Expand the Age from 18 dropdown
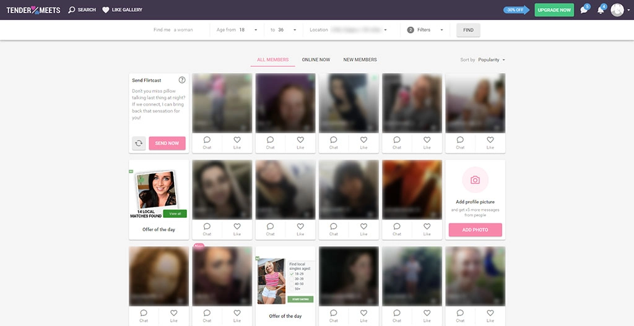634x326 pixels. [253, 30]
